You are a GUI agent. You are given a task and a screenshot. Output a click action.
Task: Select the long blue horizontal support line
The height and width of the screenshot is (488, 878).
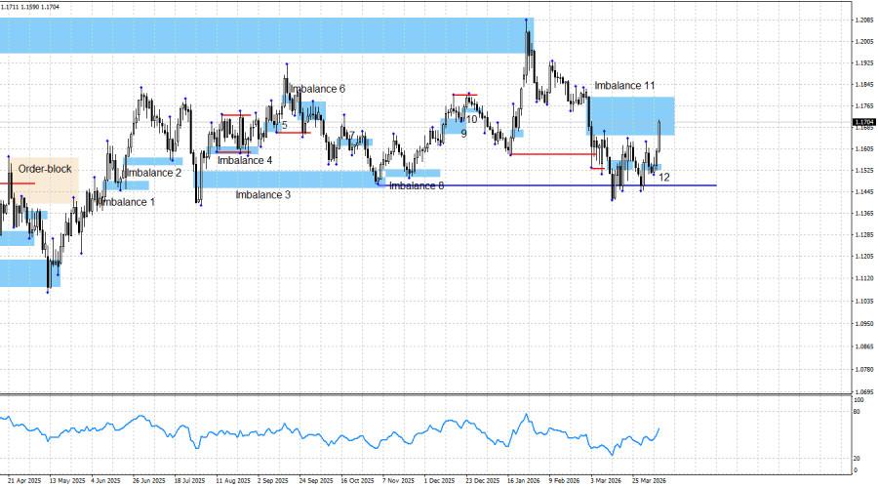tap(547, 185)
